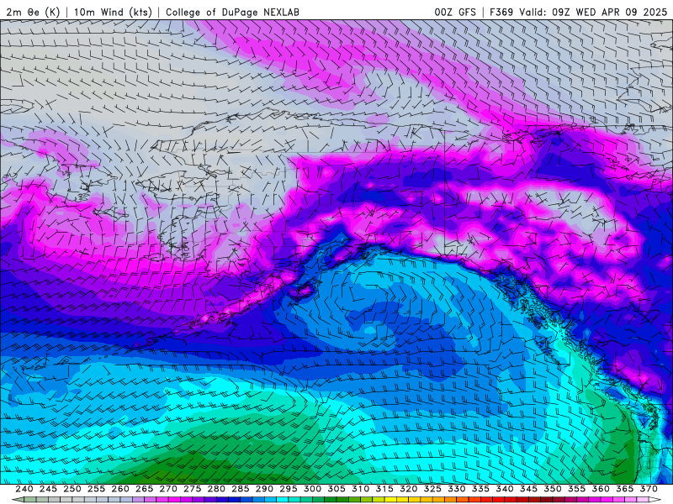
Task: Click the 275 value on the color scale
Action: point(193,489)
